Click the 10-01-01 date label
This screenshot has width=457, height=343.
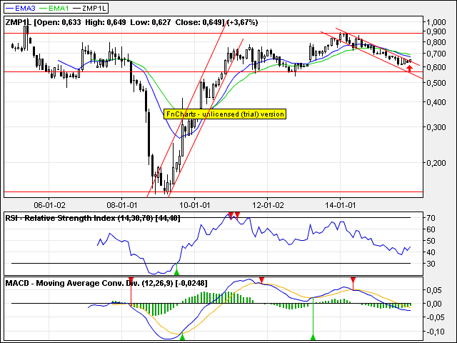(195, 205)
